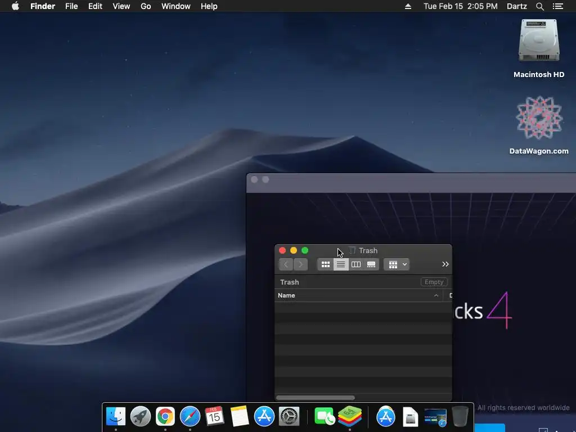
Task: Go back in Trash window
Action: (286, 264)
